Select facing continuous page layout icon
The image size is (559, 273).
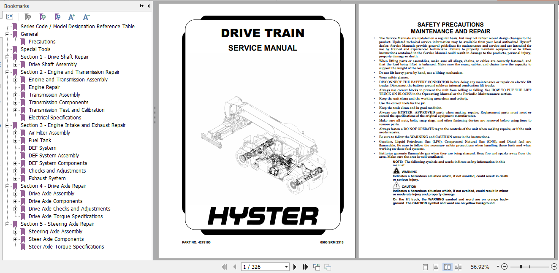[458, 267]
